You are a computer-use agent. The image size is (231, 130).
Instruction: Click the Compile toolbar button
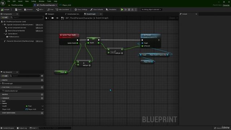click(x=5, y=10)
